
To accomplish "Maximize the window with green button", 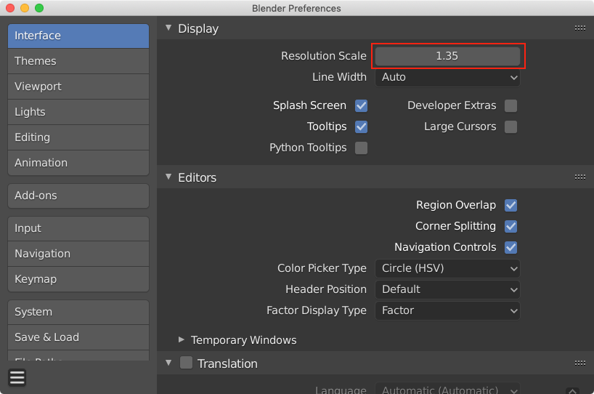I will click(x=39, y=8).
